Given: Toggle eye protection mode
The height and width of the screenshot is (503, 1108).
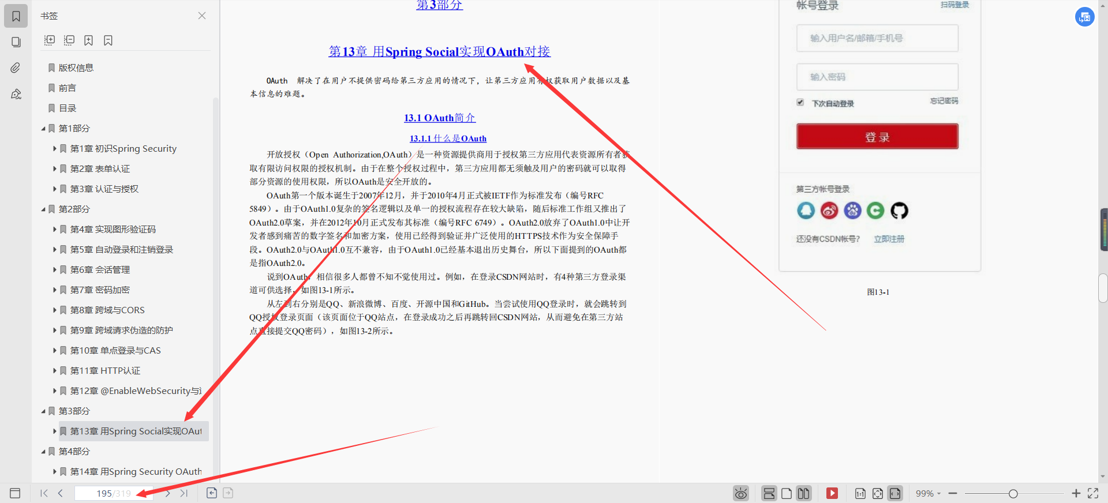Looking at the screenshot, I should [741, 493].
